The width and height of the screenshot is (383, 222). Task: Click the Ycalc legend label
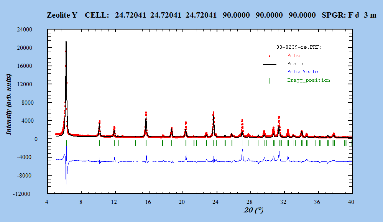click(295, 64)
